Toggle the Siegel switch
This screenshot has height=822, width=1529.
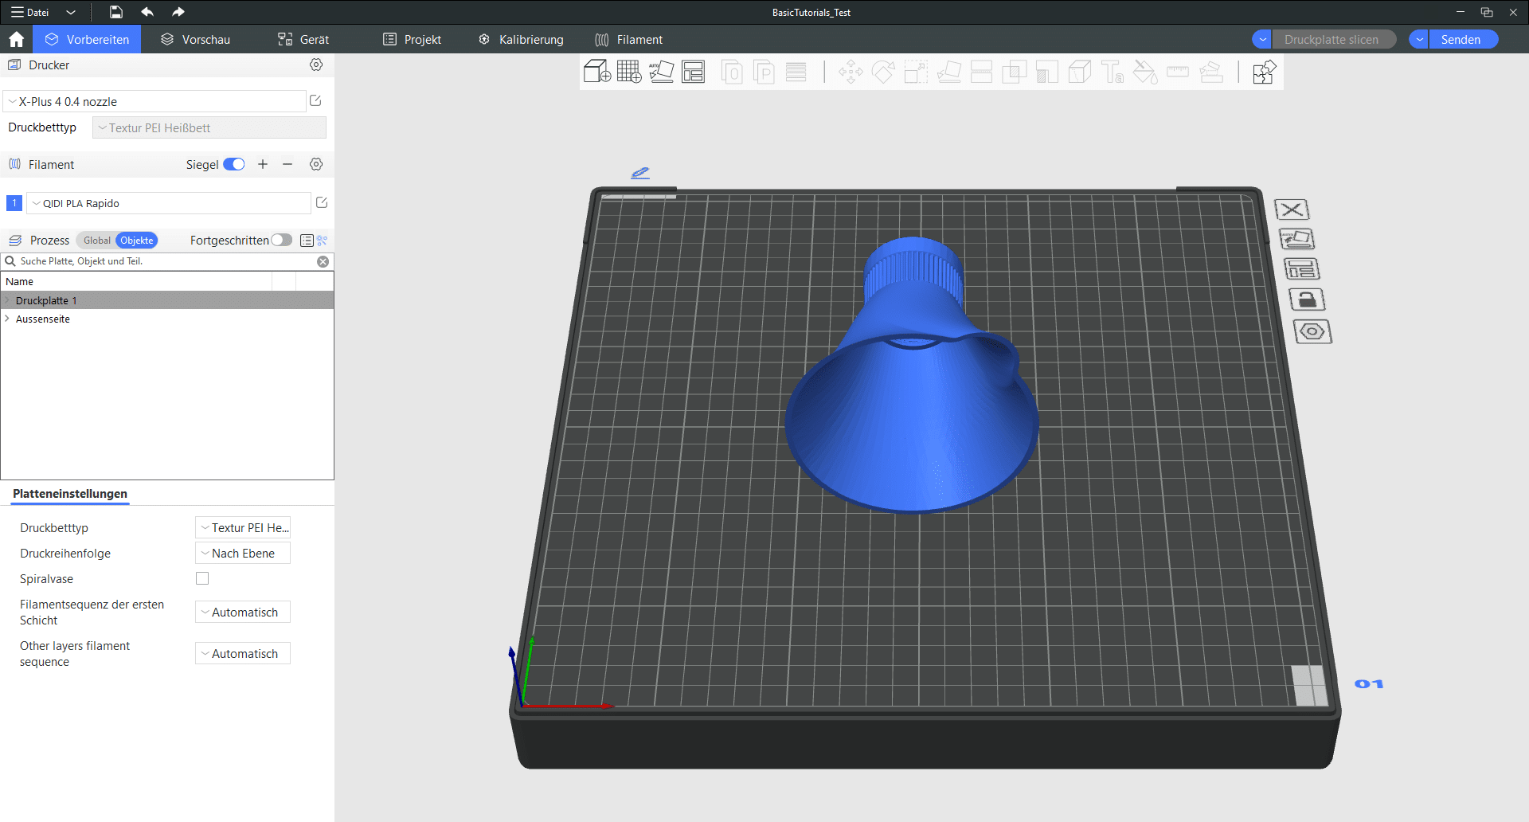coord(233,164)
